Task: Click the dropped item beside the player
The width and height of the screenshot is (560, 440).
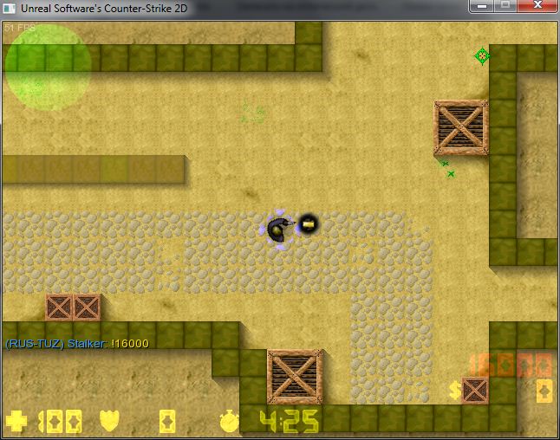Action: 308,224
